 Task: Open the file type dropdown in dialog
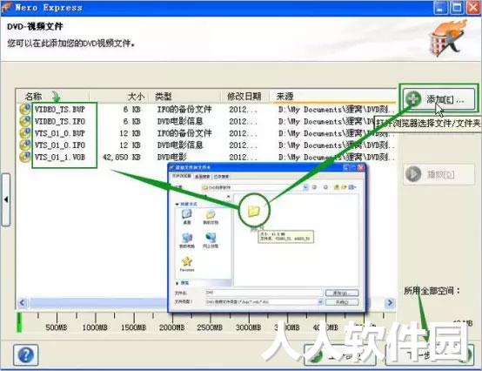pyautogui.click(x=320, y=302)
